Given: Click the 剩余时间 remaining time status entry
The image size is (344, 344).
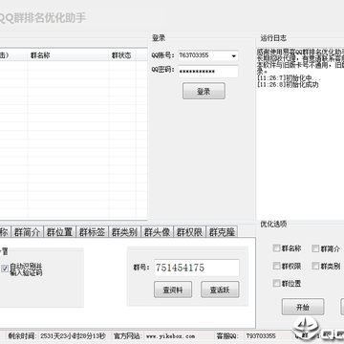Looking at the screenshot, I should [x=57, y=336].
